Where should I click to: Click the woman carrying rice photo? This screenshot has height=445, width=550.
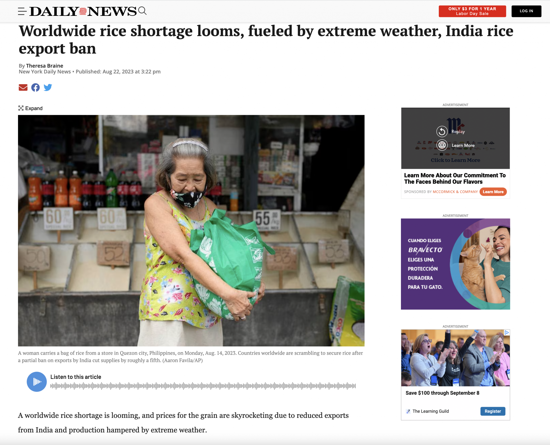point(191,231)
